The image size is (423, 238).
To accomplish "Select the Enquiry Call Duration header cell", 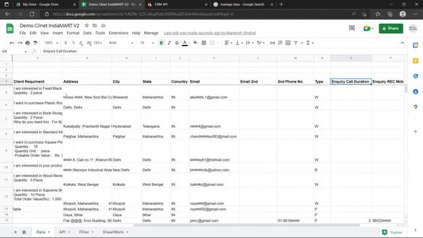I will click(351, 81).
